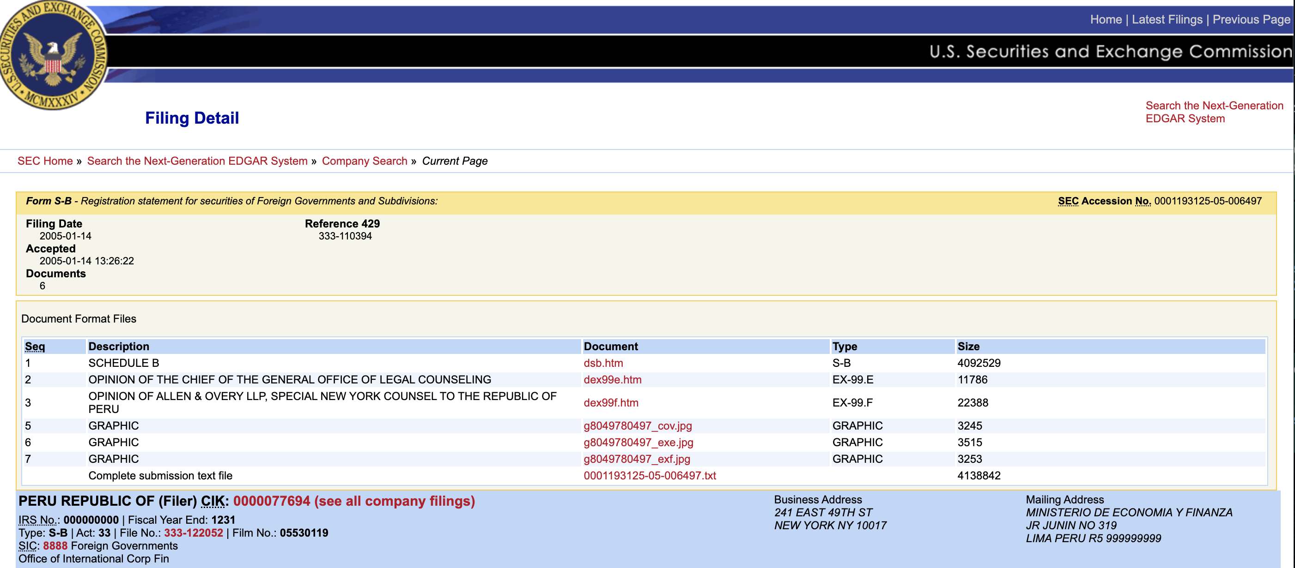Screen dimensions: 1295x568
Task: Click the EDGAR System breadcrumb link
Action: [197, 161]
